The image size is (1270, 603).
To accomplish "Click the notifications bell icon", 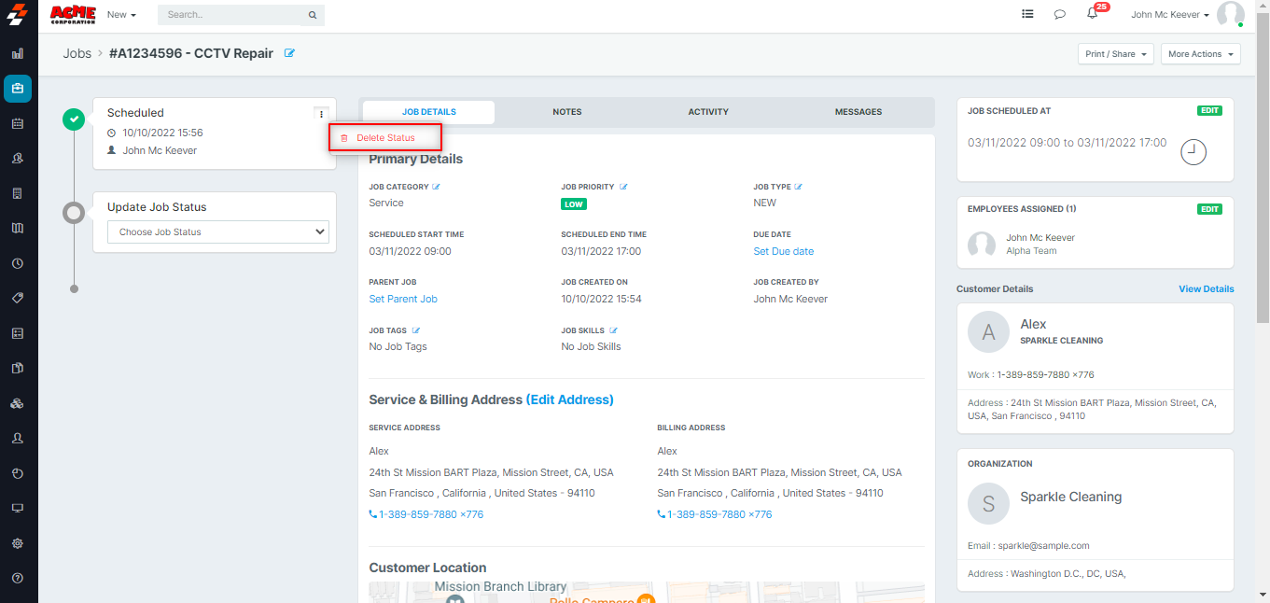I will click(1092, 14).
